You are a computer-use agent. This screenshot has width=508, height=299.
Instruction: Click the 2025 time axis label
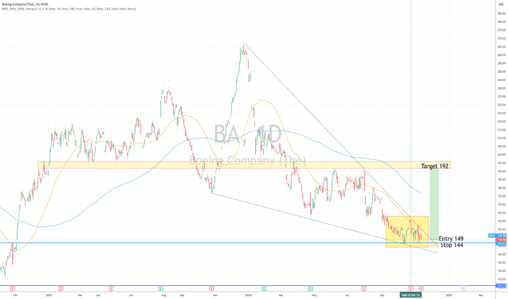449,295
